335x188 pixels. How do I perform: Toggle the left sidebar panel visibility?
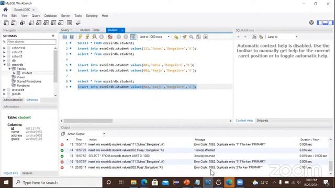(x=320, y=22)
